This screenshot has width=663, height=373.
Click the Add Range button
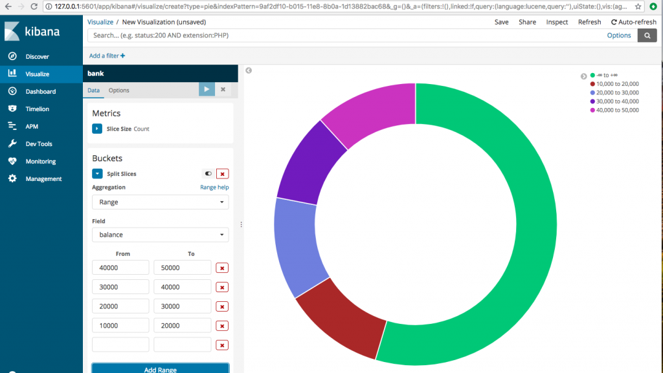(161, 368)
